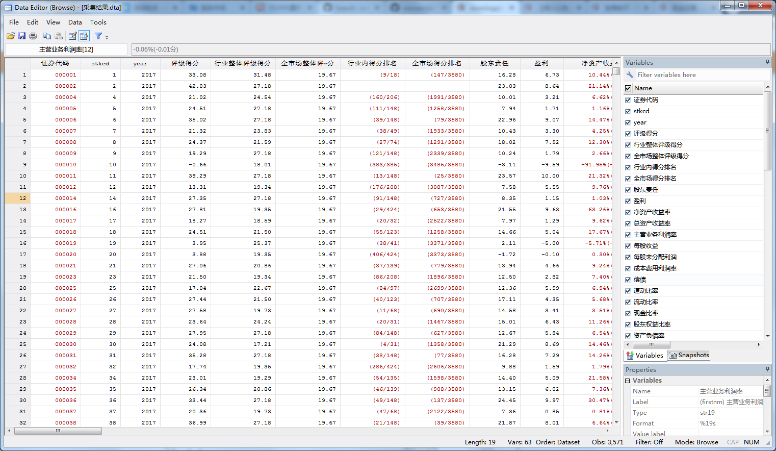
Task: Click the Mode: Browse status bar entry
Action: [x=696, y=442]
